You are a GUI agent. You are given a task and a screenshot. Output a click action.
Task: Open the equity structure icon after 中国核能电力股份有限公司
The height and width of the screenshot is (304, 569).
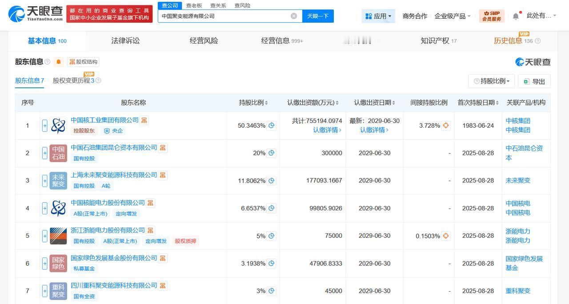(151, 203)
